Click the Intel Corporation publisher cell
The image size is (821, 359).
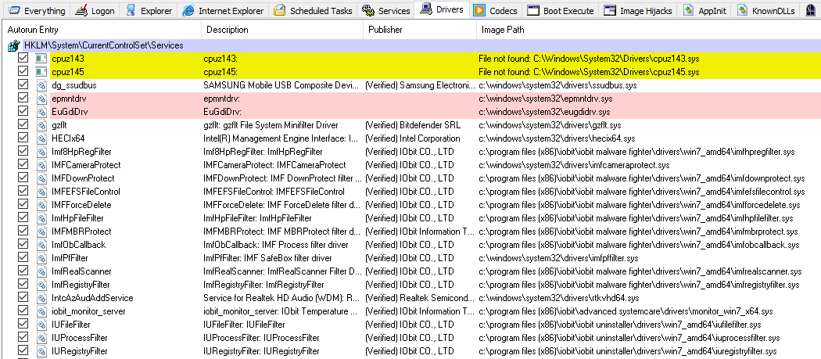(413, 138)
